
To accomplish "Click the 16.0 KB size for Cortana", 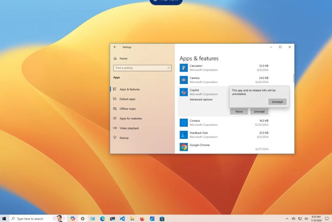I will pos(264,121).
